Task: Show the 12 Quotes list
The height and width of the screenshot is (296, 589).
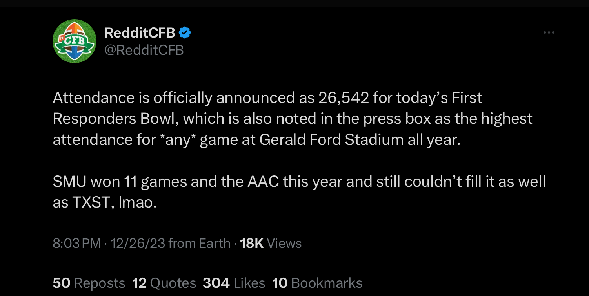Action: (x=164, y=283)
